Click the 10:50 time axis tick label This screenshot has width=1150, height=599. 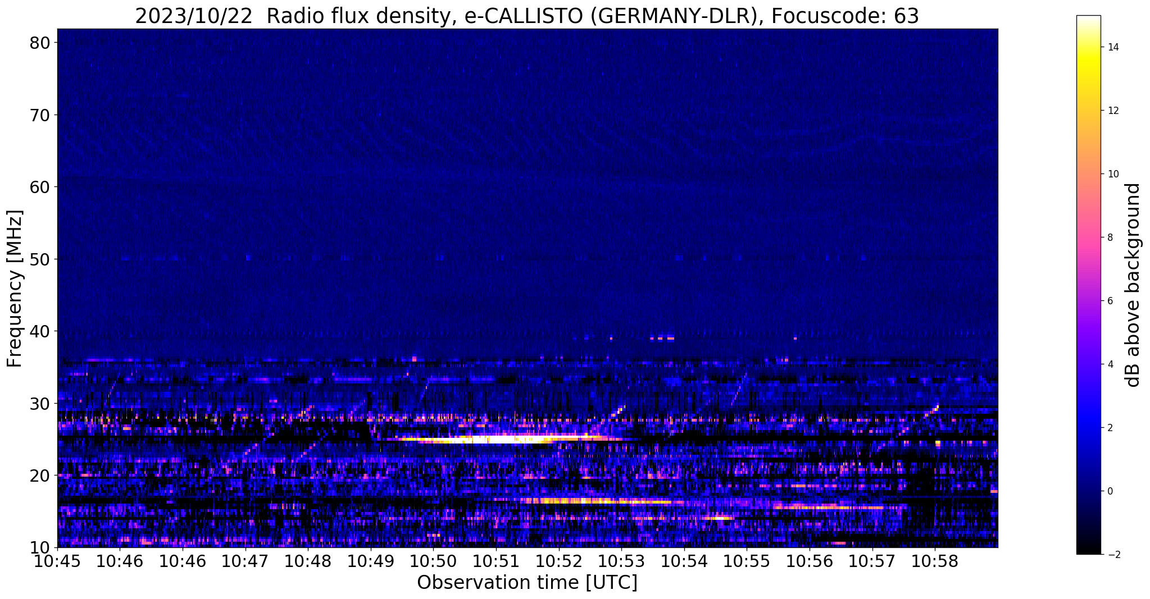(433, 561)
